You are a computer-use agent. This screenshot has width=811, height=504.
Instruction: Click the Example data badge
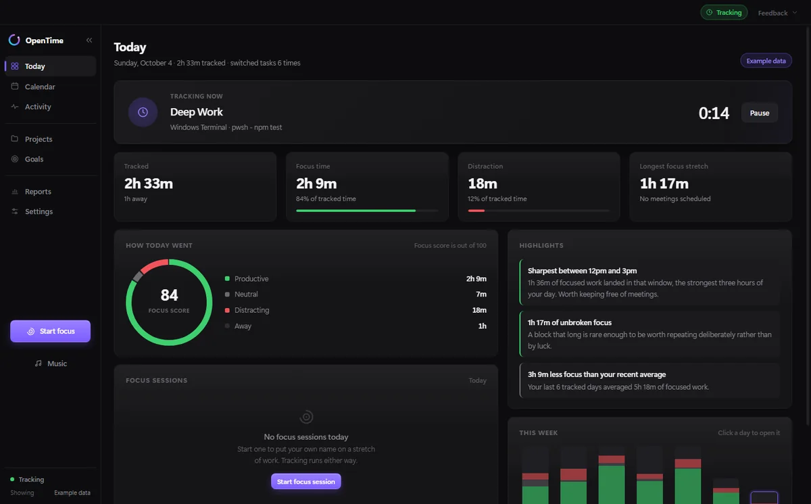point(766,61)
